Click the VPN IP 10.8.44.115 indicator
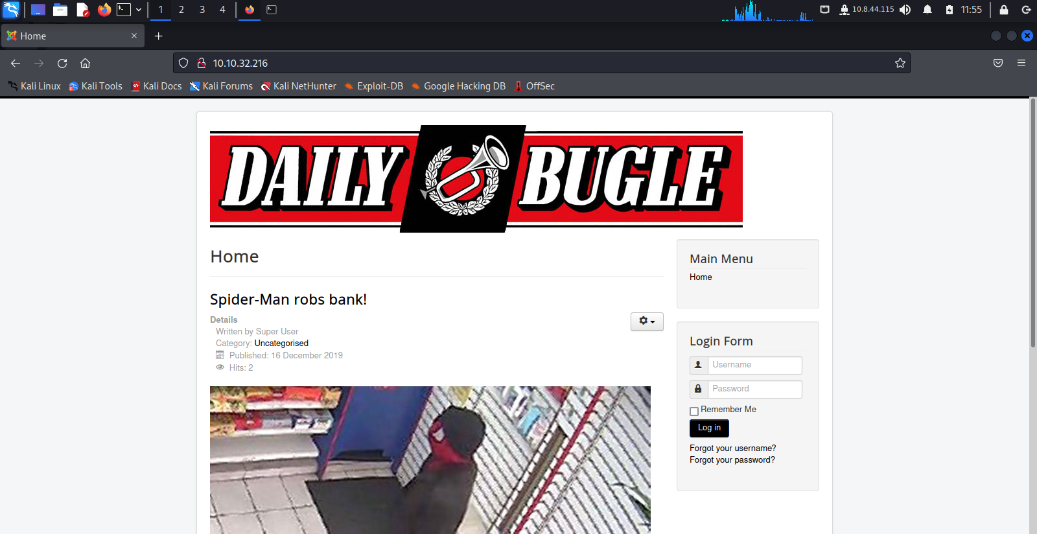This screenshot has height=534, width=1037. tap(867, 10)
